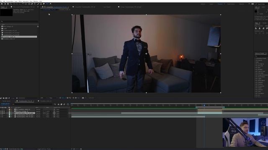Toggle visibility of timeline layer 2
Image resolution: width=268 pixels, height=150 pixels.
pos(1,111)
